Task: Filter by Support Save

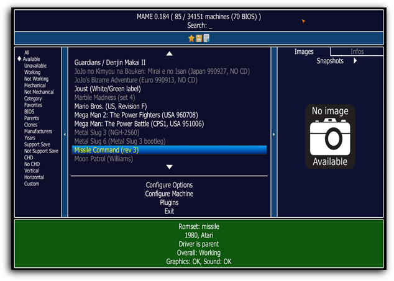Action: [x=37, y=145]
